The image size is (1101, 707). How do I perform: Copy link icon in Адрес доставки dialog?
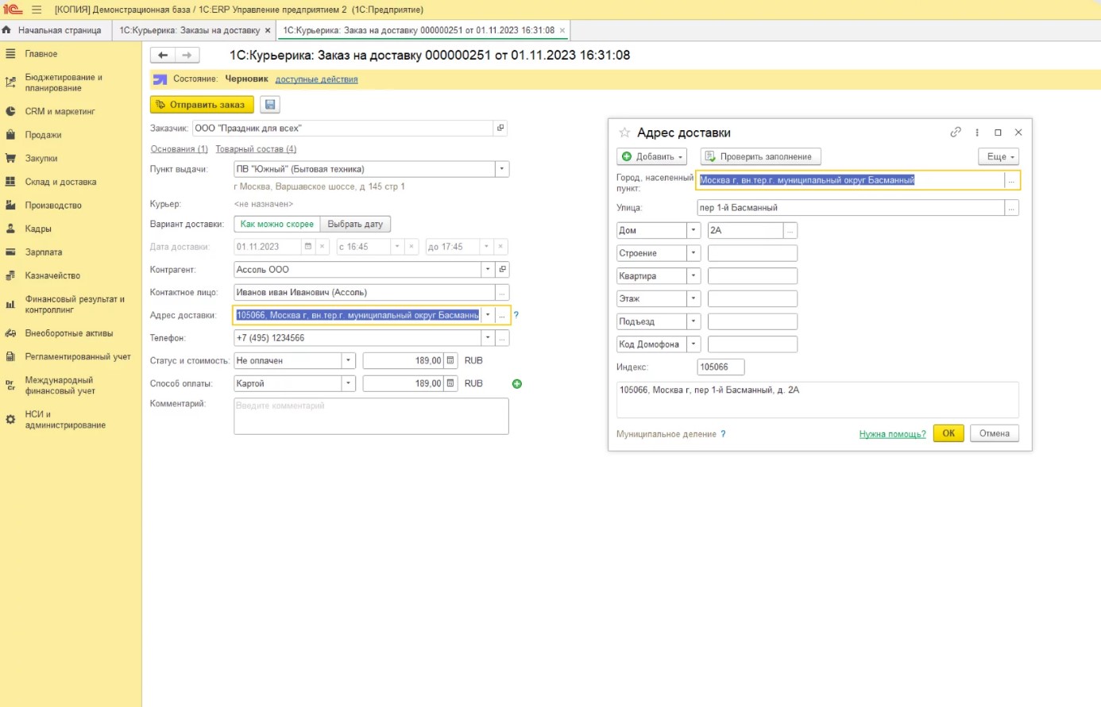click(x=956, y=133)
